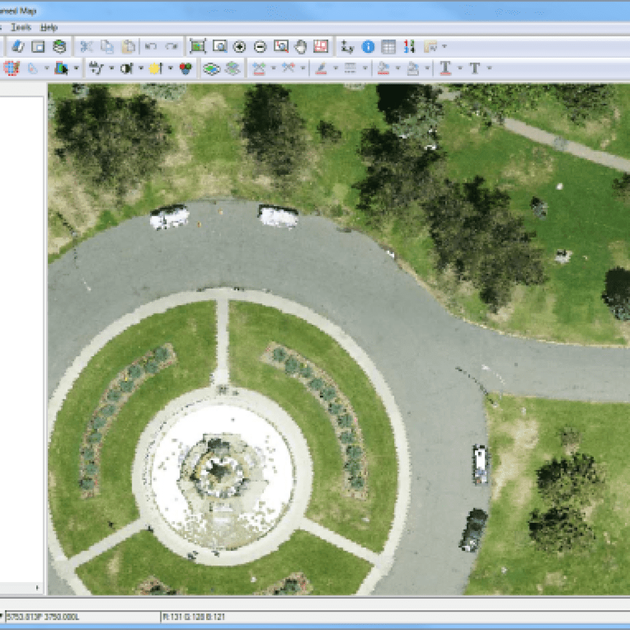Screen dimensions: 630x630
Task: Click the Paste icon on the toolbar
Action: point(127,46)
